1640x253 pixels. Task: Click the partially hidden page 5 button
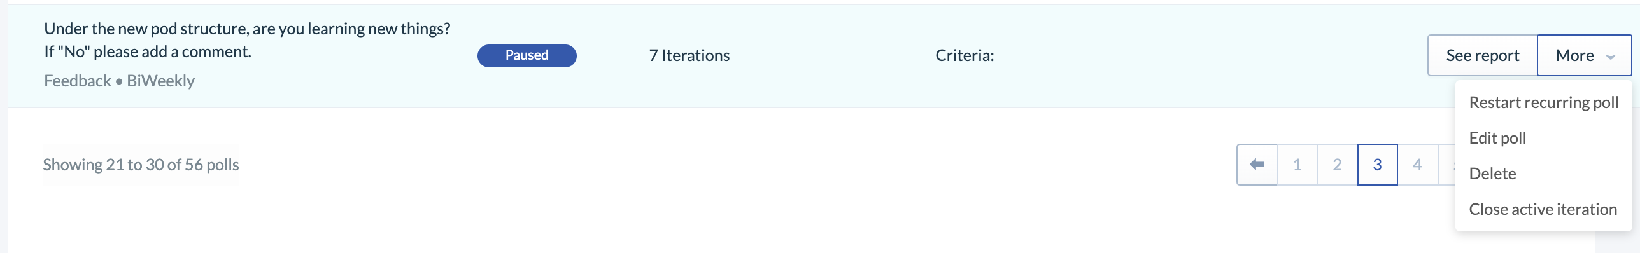point(1447,165)
